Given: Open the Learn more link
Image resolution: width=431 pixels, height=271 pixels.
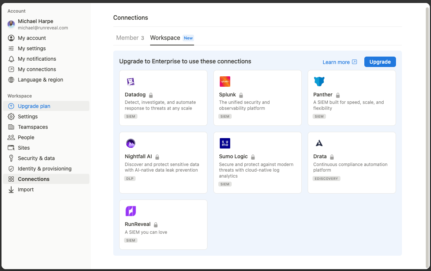Looking at the screenshot, I should click(x=339, y=62).
